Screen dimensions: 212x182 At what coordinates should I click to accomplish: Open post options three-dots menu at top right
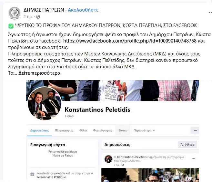(x=210, y=13)
